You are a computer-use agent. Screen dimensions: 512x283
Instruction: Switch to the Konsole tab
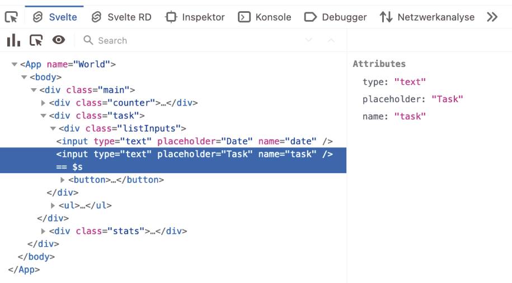tap(265, 17)
